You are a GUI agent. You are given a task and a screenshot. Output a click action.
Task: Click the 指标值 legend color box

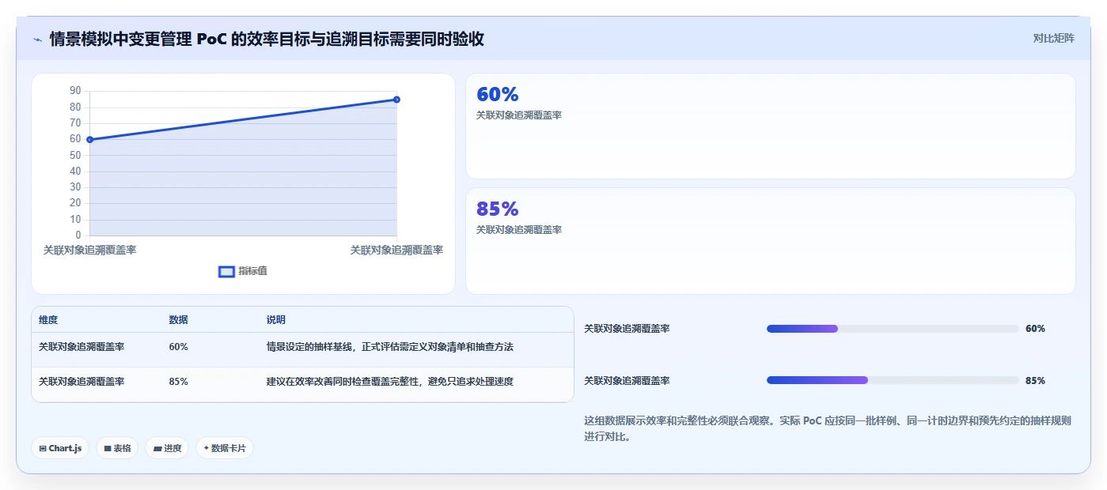226,272
